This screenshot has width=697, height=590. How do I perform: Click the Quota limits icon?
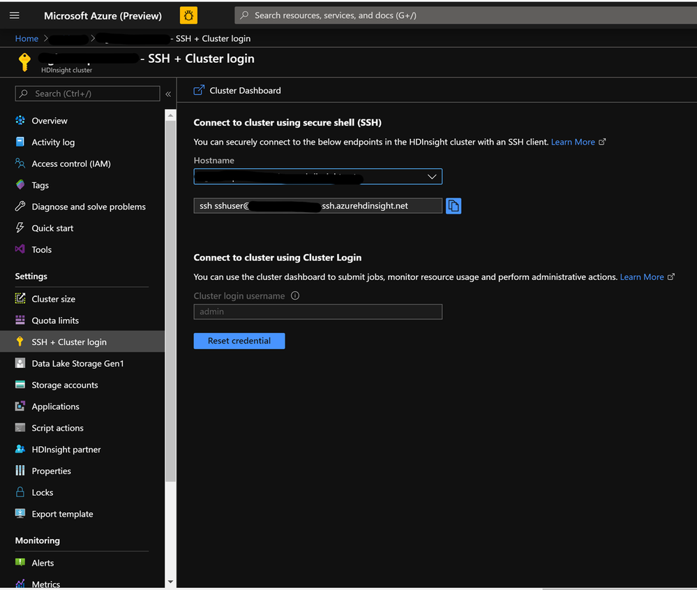pyautogui.click(x=20, y=320)
